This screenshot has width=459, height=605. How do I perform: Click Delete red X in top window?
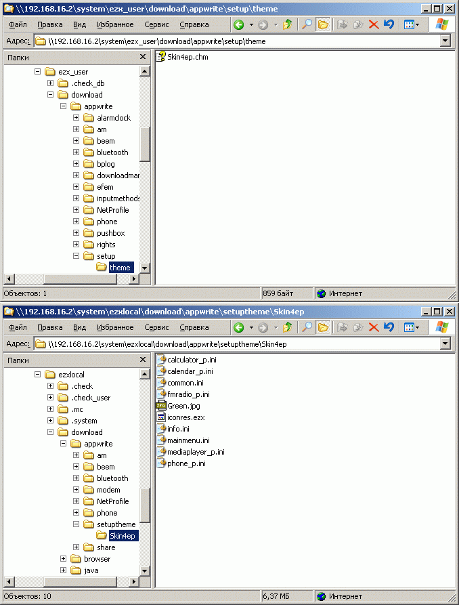pyautogui.click(x=374, y=24)
